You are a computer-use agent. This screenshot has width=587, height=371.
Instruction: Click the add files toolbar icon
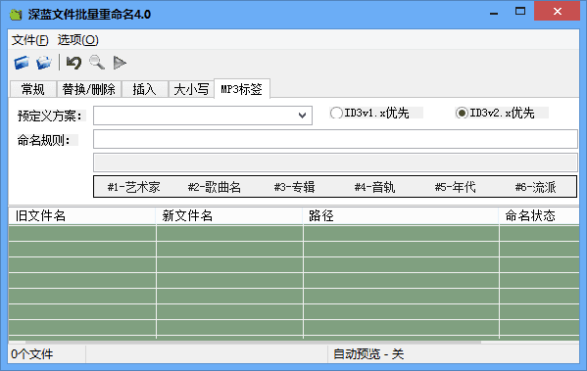pos(22,63)
